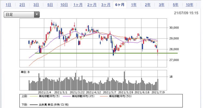Switch chart to 2ヶ月 range

(x=92, y=5)
